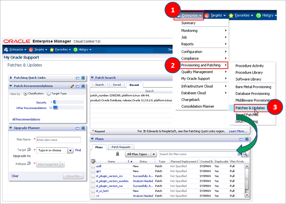The width and height of the screenshot is (286, 204).
Task: Expand Patching Quick Links panel triangle
Action: [x=11, y=78]
